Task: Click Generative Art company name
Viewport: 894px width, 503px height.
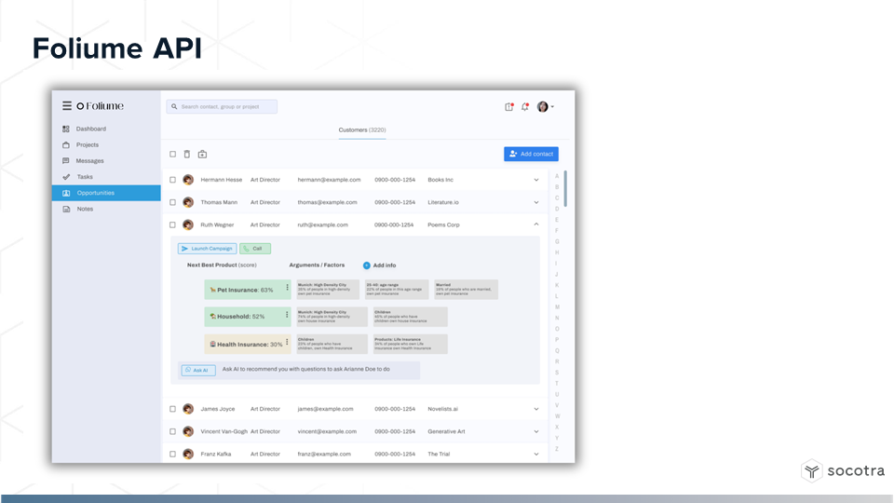Action: [x=446, y=431]
